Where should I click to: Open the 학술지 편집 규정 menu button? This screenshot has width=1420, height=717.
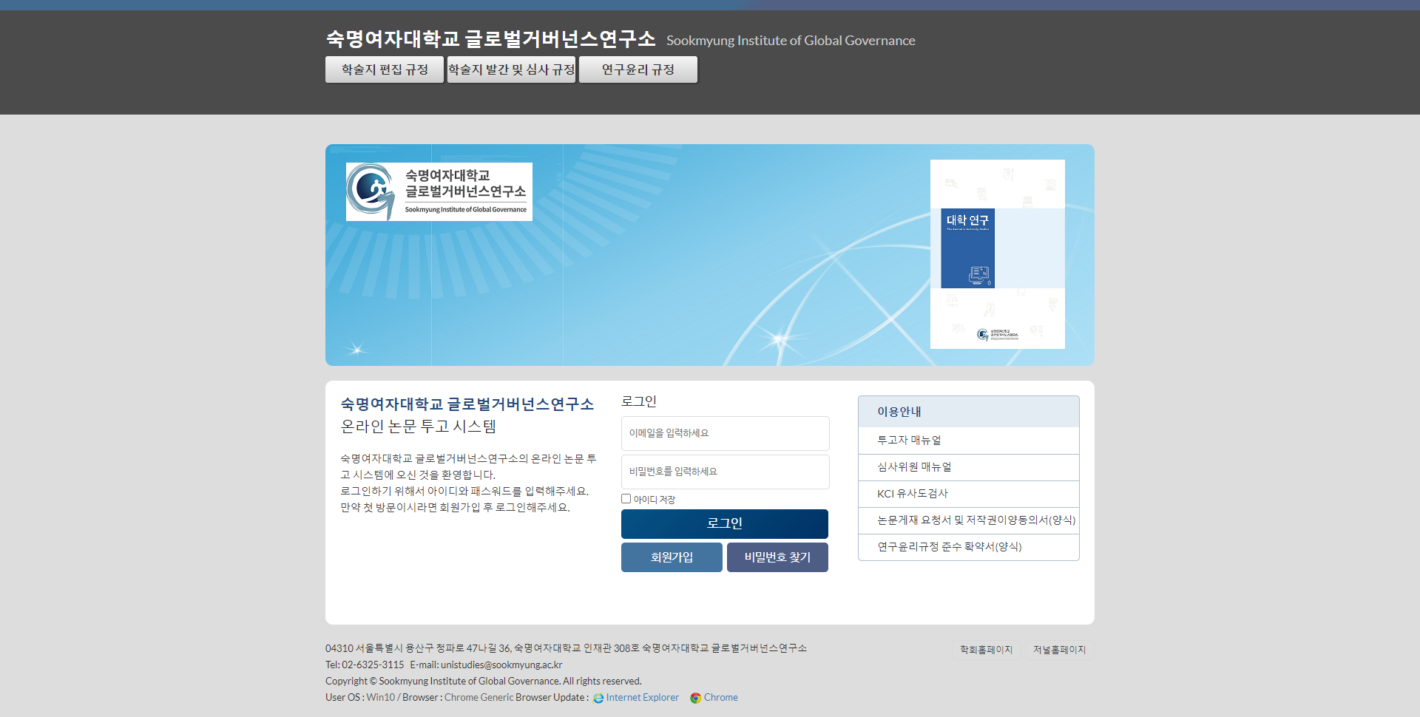coord(385,69)
